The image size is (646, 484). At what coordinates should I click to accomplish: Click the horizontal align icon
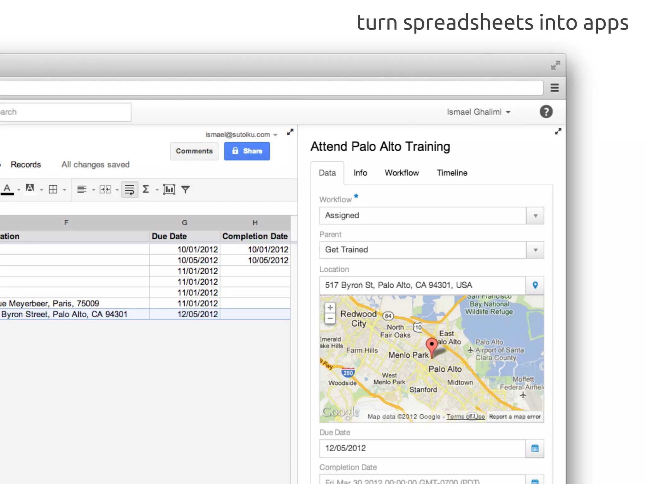tap(82, 189)
